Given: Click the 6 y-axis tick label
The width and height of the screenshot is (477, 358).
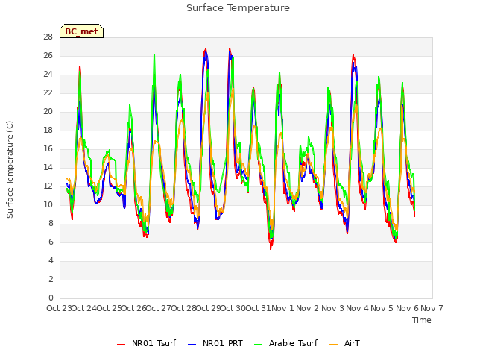Looking at the screenshot, I should pyautogui.click(x=51, y=242).
